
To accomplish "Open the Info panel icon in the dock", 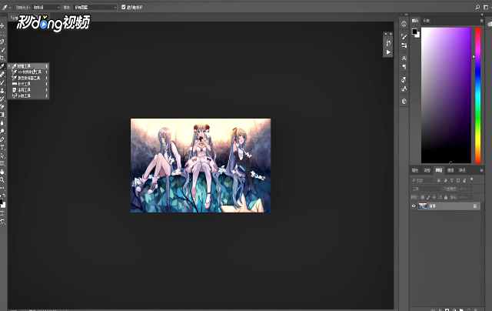I will (x=404, y=24).
